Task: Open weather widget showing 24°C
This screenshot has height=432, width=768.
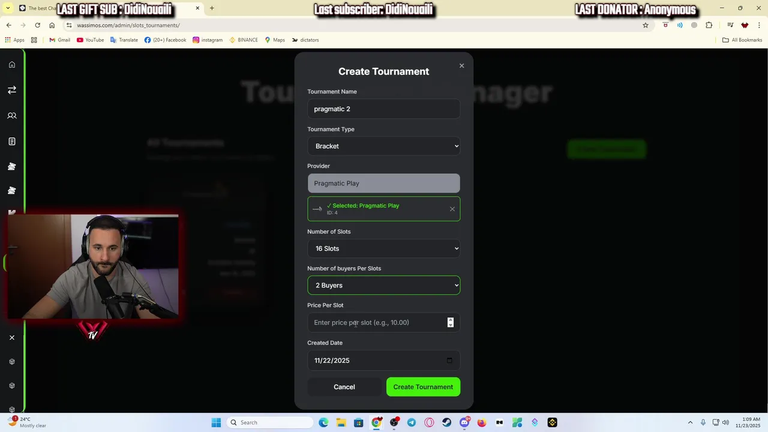Action: (27, 422)
